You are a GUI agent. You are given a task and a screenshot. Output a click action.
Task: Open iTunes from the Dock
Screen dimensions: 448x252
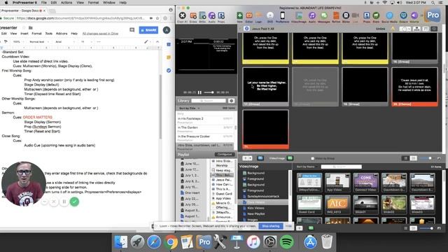pos(253,242)
